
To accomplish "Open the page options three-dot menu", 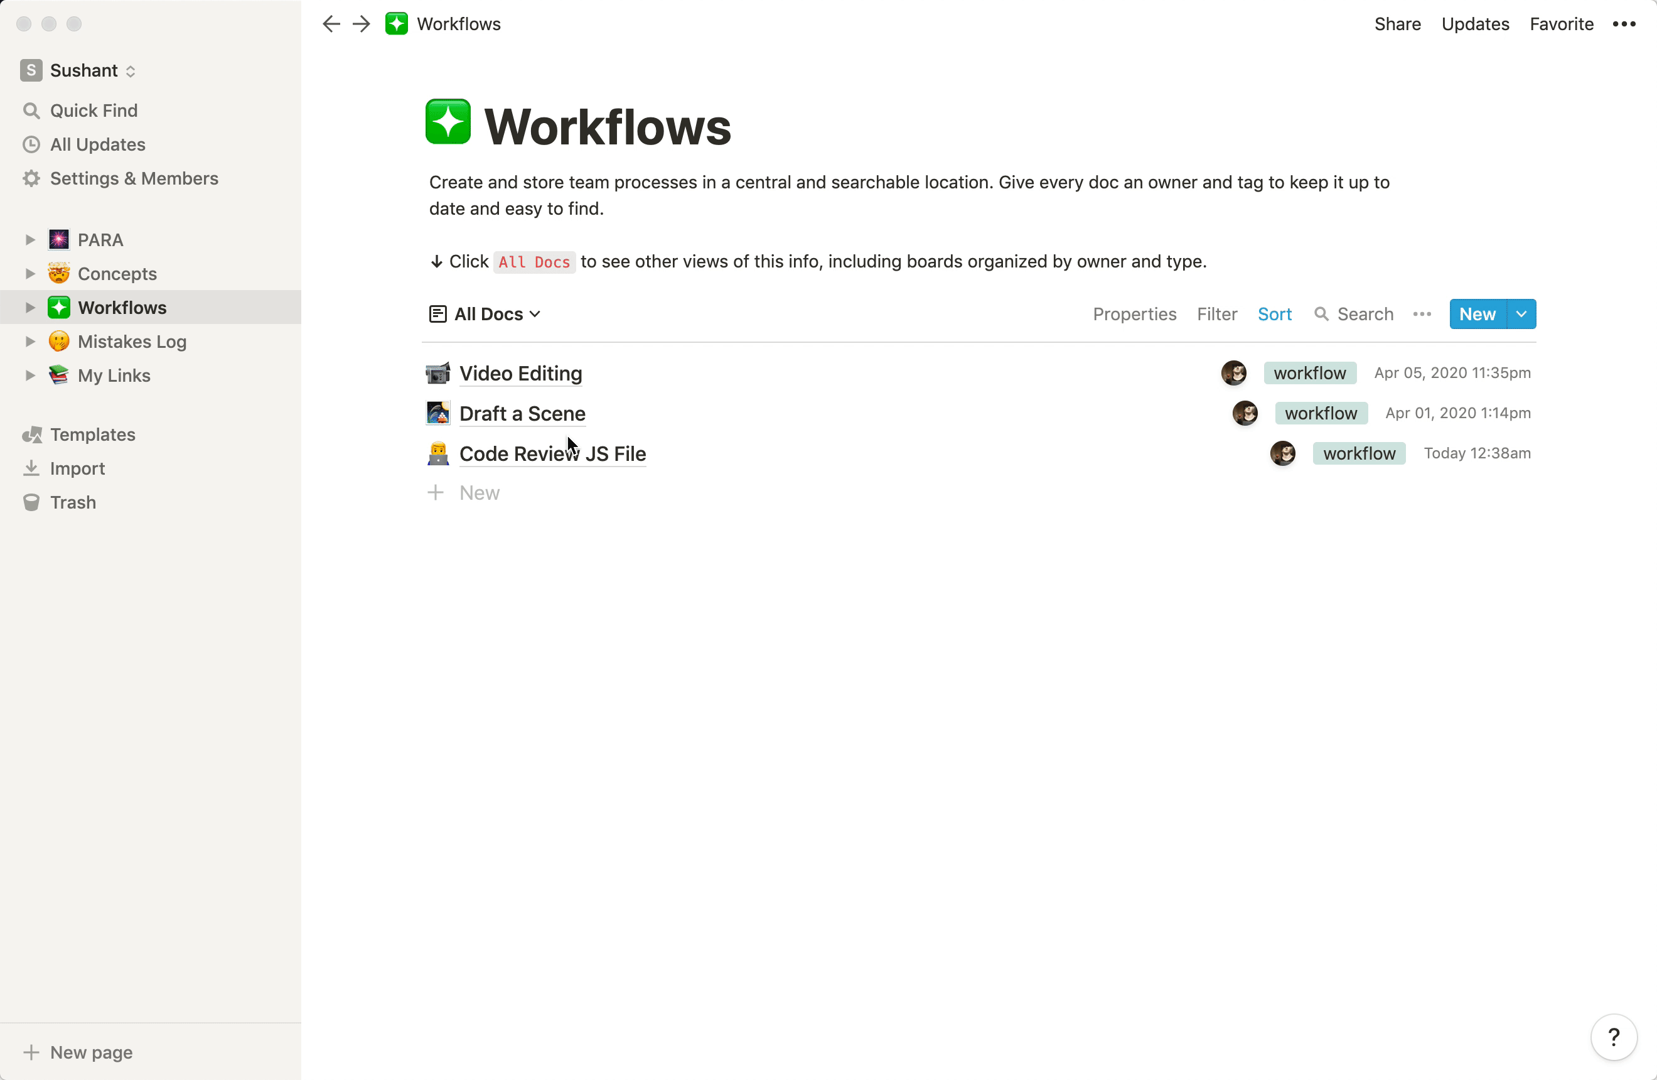I will pyautogui.click(x=1624, y=24).
